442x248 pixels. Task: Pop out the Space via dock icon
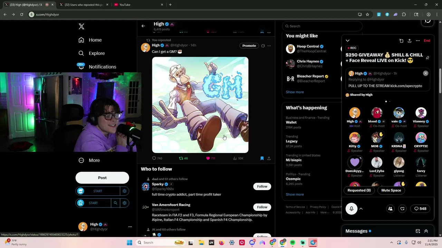[x=401, y=41]
